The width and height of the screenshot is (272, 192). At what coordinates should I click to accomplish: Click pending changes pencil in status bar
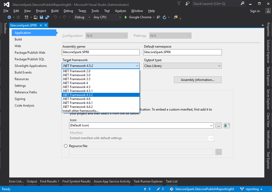click(158, 189)
